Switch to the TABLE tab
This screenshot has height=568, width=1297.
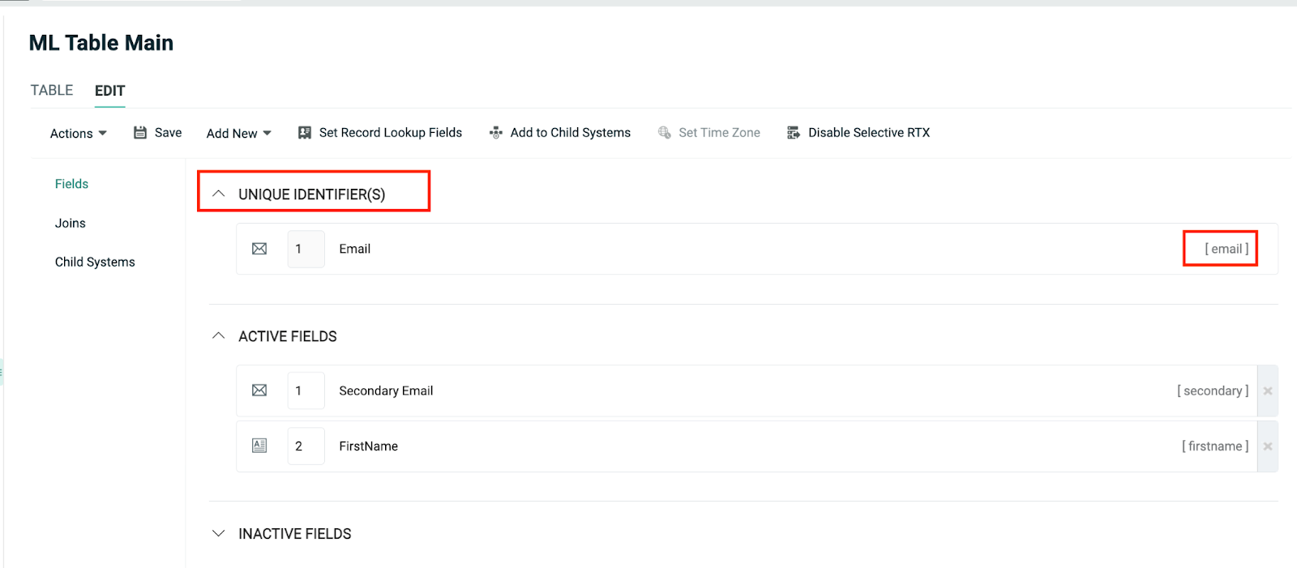coord(52,90)
